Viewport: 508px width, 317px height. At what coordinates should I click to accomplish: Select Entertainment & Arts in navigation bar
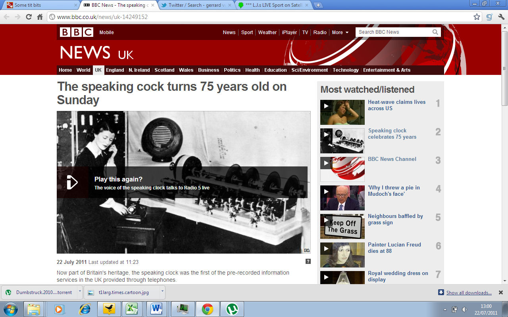[x=387, y=70]
